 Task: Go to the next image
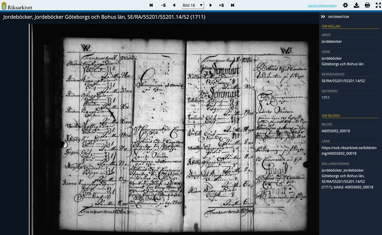coord(211,5)
